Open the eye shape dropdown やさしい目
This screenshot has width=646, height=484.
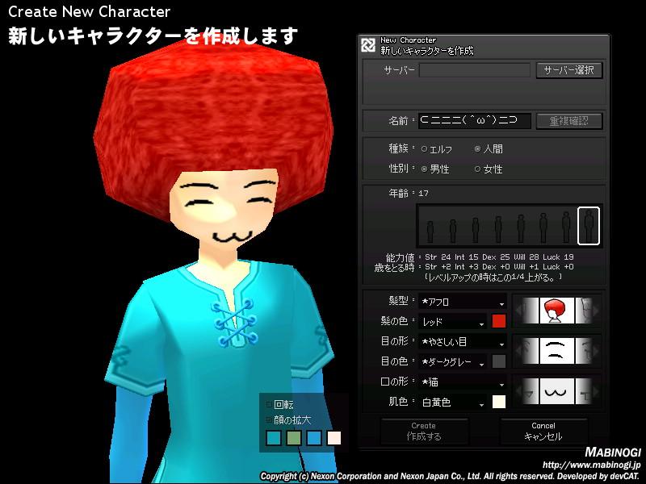[x=463, y=341]
